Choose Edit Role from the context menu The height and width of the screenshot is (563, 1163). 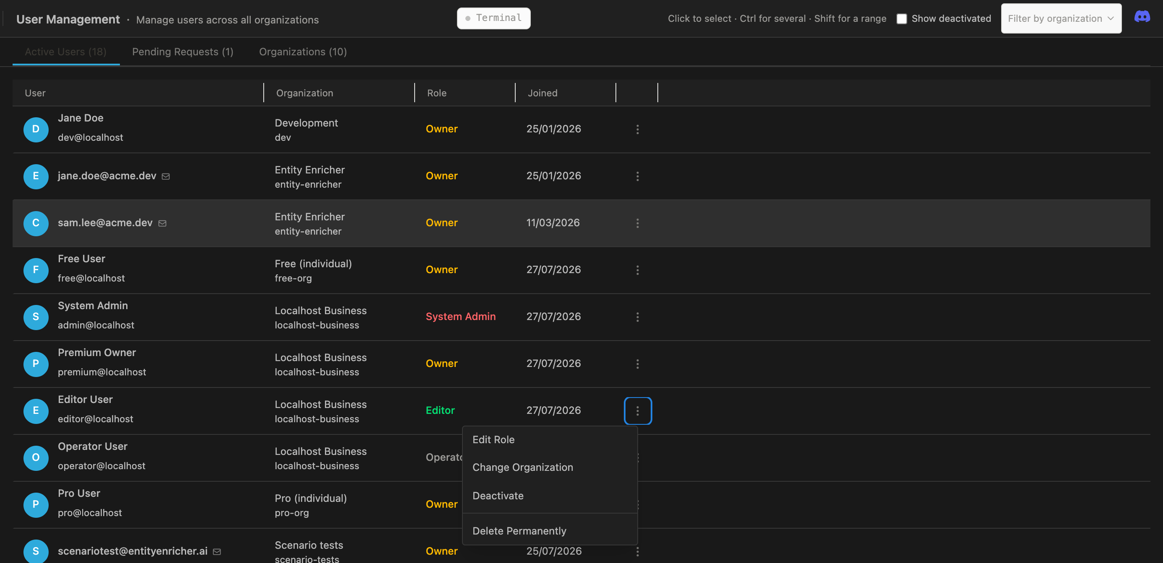tap(550, 440)
